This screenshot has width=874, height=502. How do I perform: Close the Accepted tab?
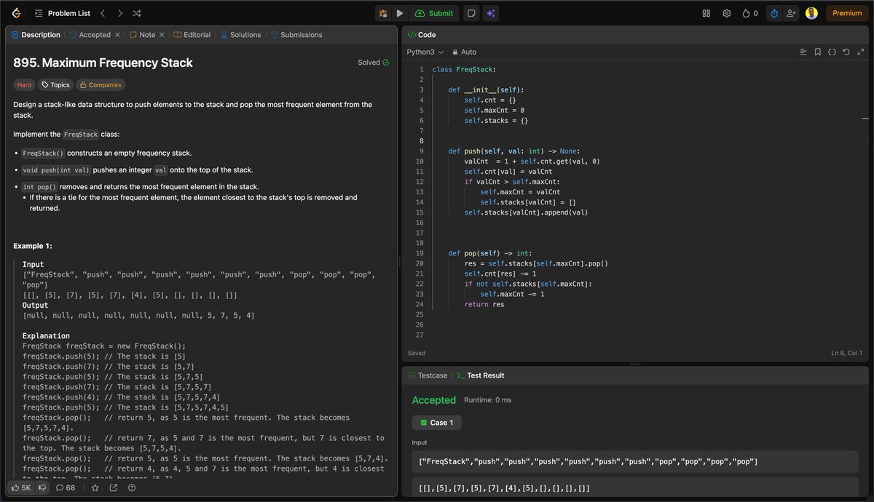coord(118,34)
